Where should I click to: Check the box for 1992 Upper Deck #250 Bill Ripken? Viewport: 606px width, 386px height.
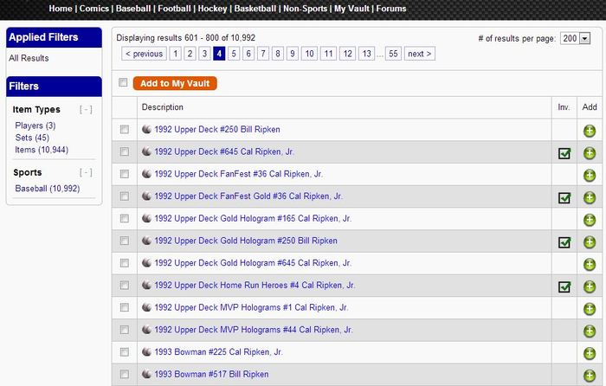[x=125, y=129]
